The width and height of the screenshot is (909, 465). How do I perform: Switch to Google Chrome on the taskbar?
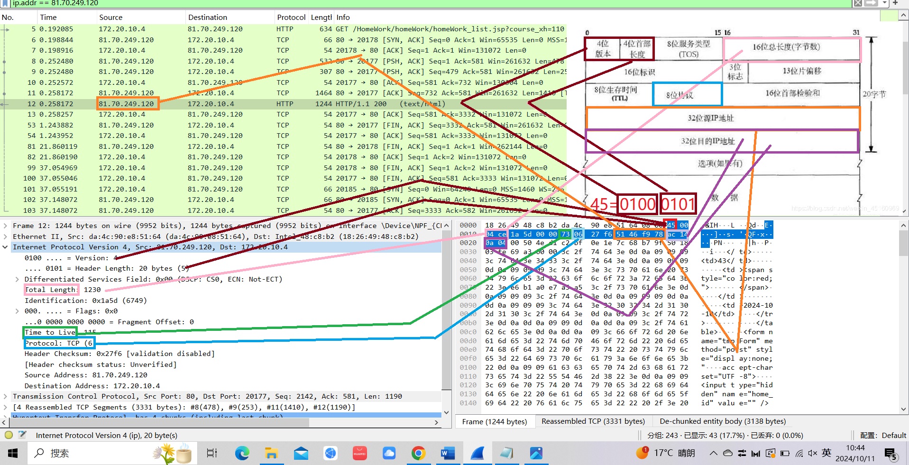tap(418, 453)
